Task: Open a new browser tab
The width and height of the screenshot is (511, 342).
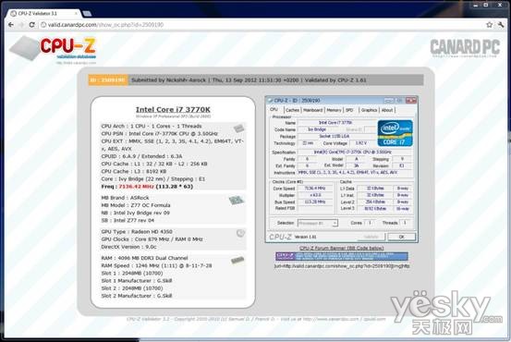Action: coord(87,13)
